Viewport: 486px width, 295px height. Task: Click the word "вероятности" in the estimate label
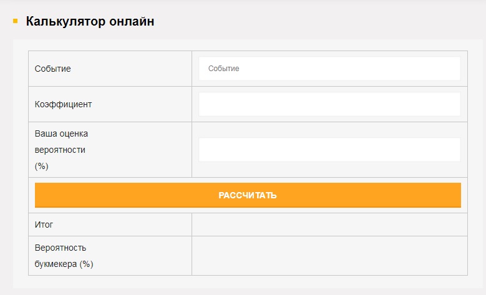[x=61, y=150]
